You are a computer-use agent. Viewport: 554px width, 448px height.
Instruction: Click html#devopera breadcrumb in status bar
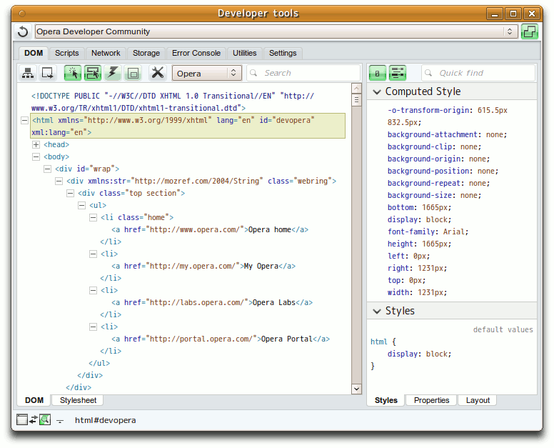(105, 420)
